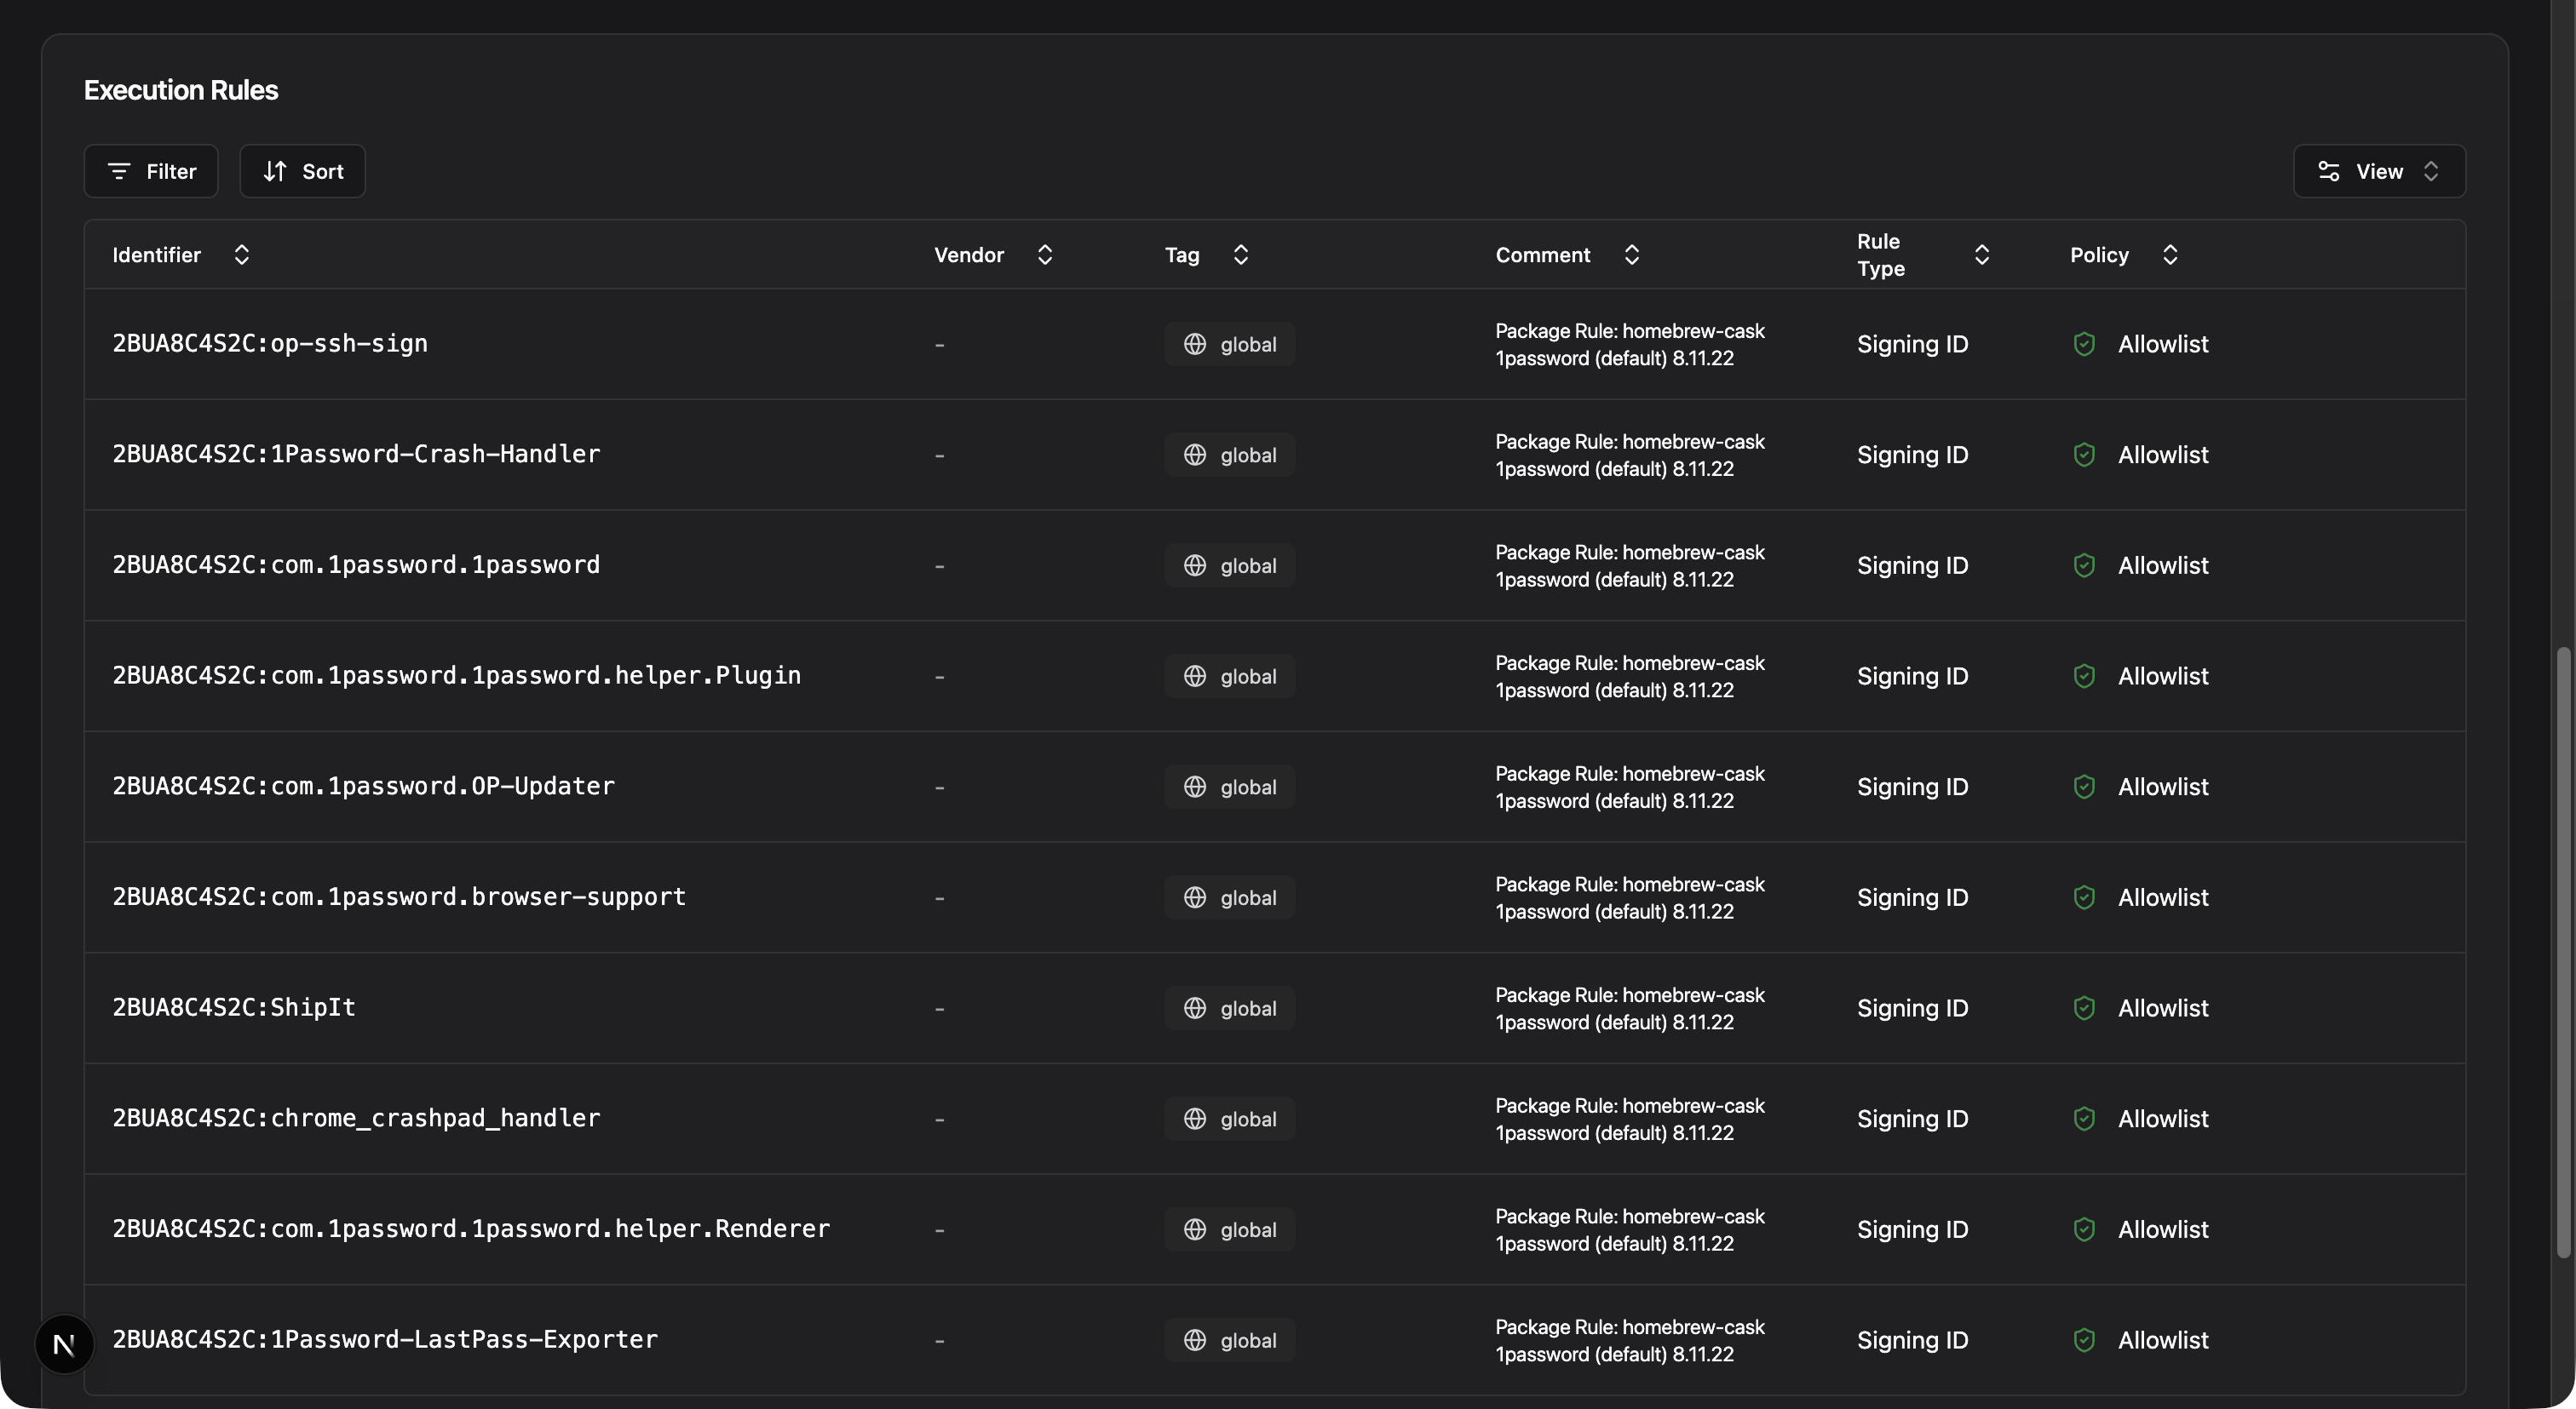Click the global tag badge on browser-support row

[x=1229, y=896]
